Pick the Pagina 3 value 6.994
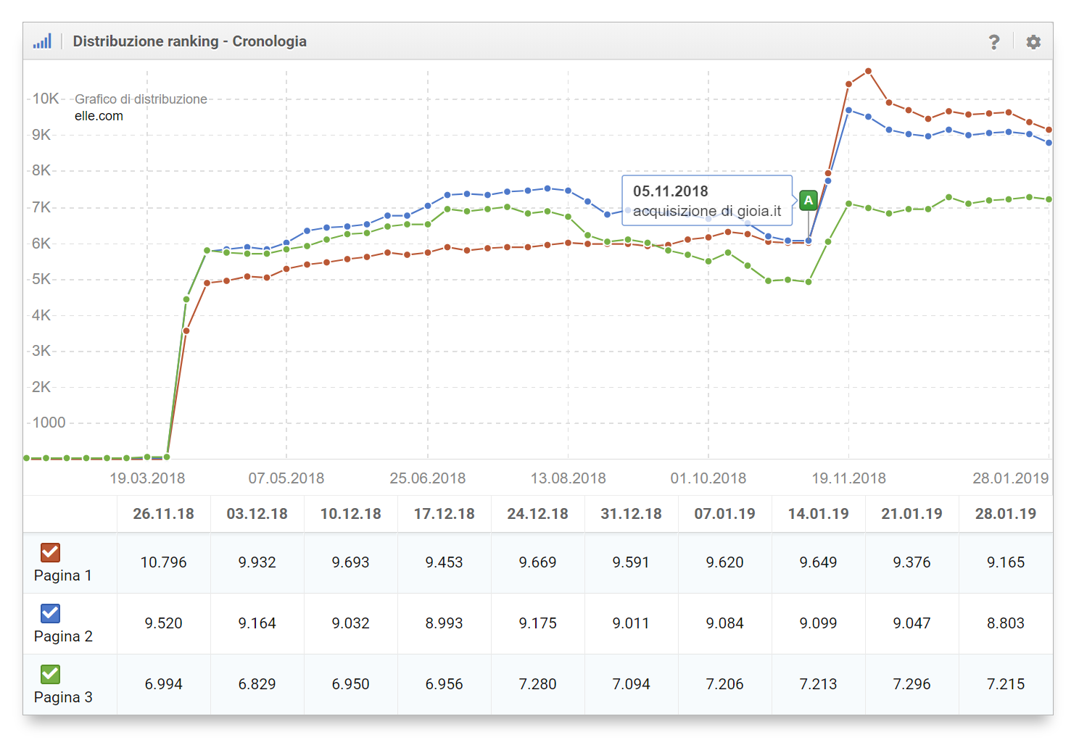This screenshot has width=1079, height=740. pyautogui.click(x=163, y=684)
